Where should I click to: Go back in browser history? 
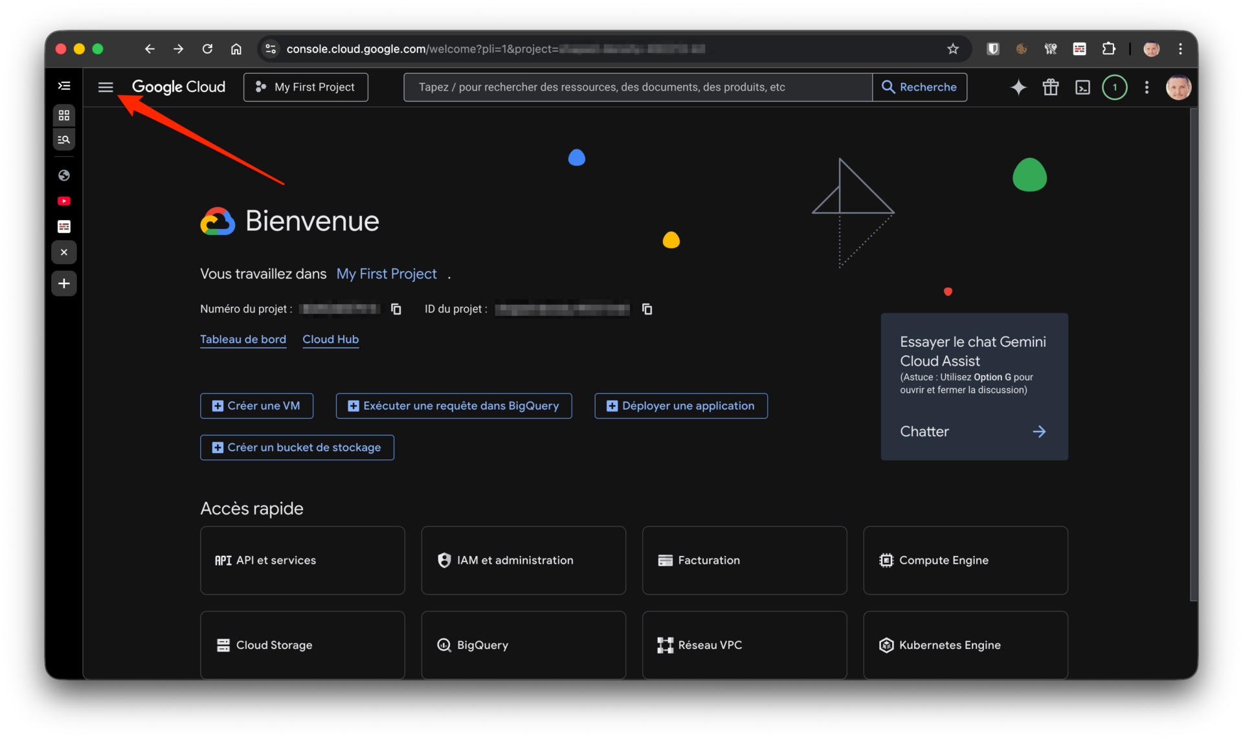click(150, 49)
